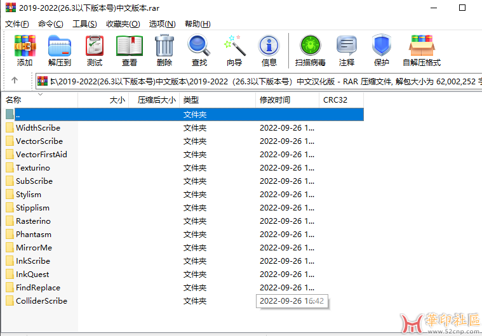Image resolution: width=482 pixels, height=336 pixels.
Task: Click the InkQuest folder icon
Action: [x=10, y=274]
